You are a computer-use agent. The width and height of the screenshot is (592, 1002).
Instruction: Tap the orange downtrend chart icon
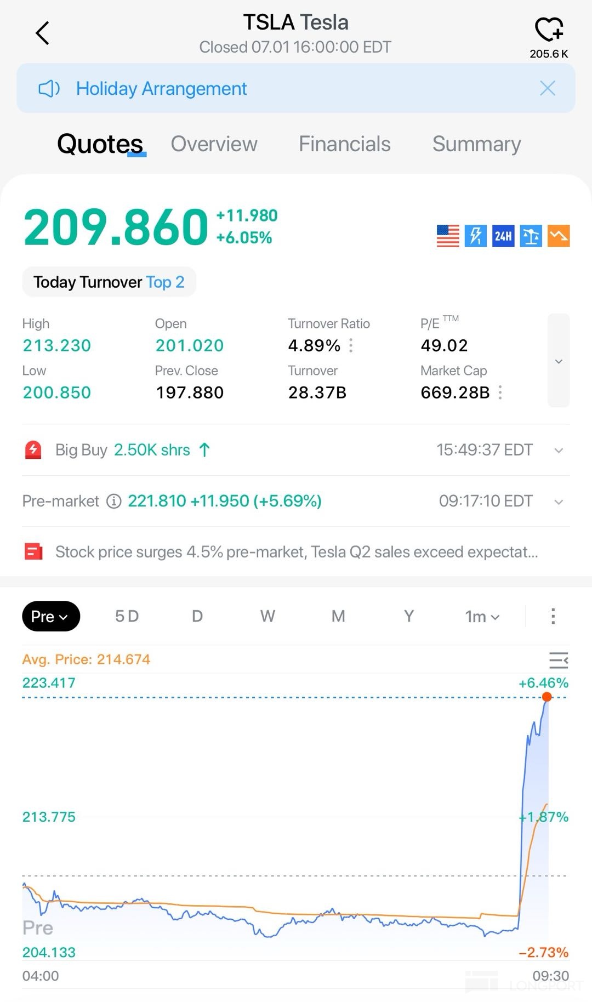click(559, 236)
